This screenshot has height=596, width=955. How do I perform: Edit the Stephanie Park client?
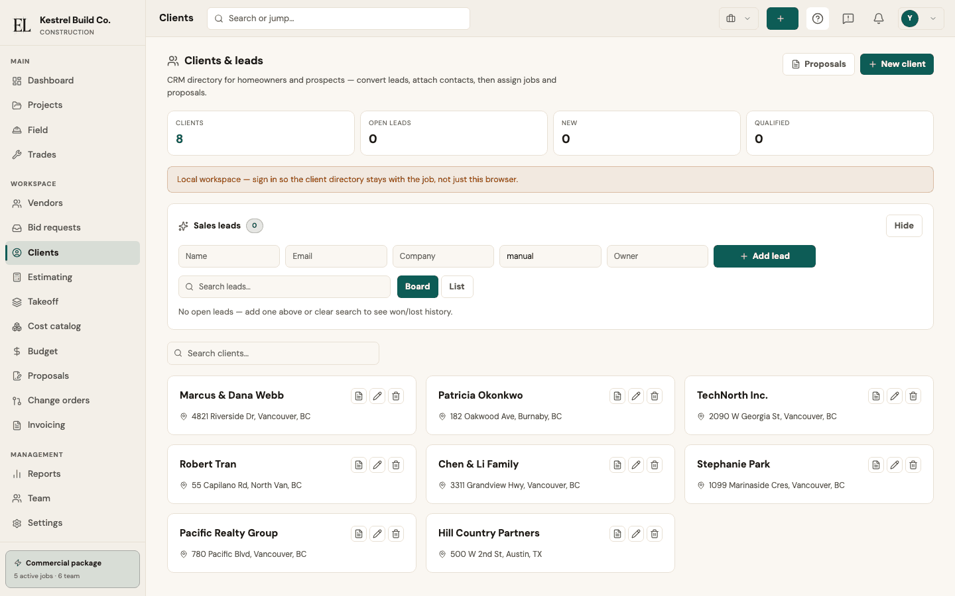pos(895,465)
